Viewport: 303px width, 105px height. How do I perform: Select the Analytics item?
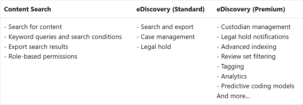pos(232,76)
